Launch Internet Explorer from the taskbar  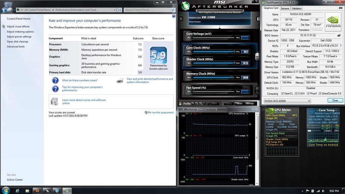[x=18, y=191]
